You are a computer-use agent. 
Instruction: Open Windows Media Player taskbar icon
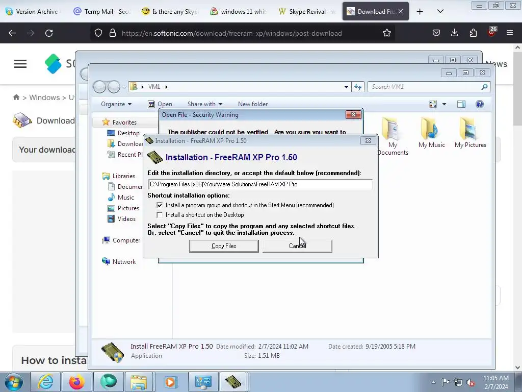(x=171, y=382)
